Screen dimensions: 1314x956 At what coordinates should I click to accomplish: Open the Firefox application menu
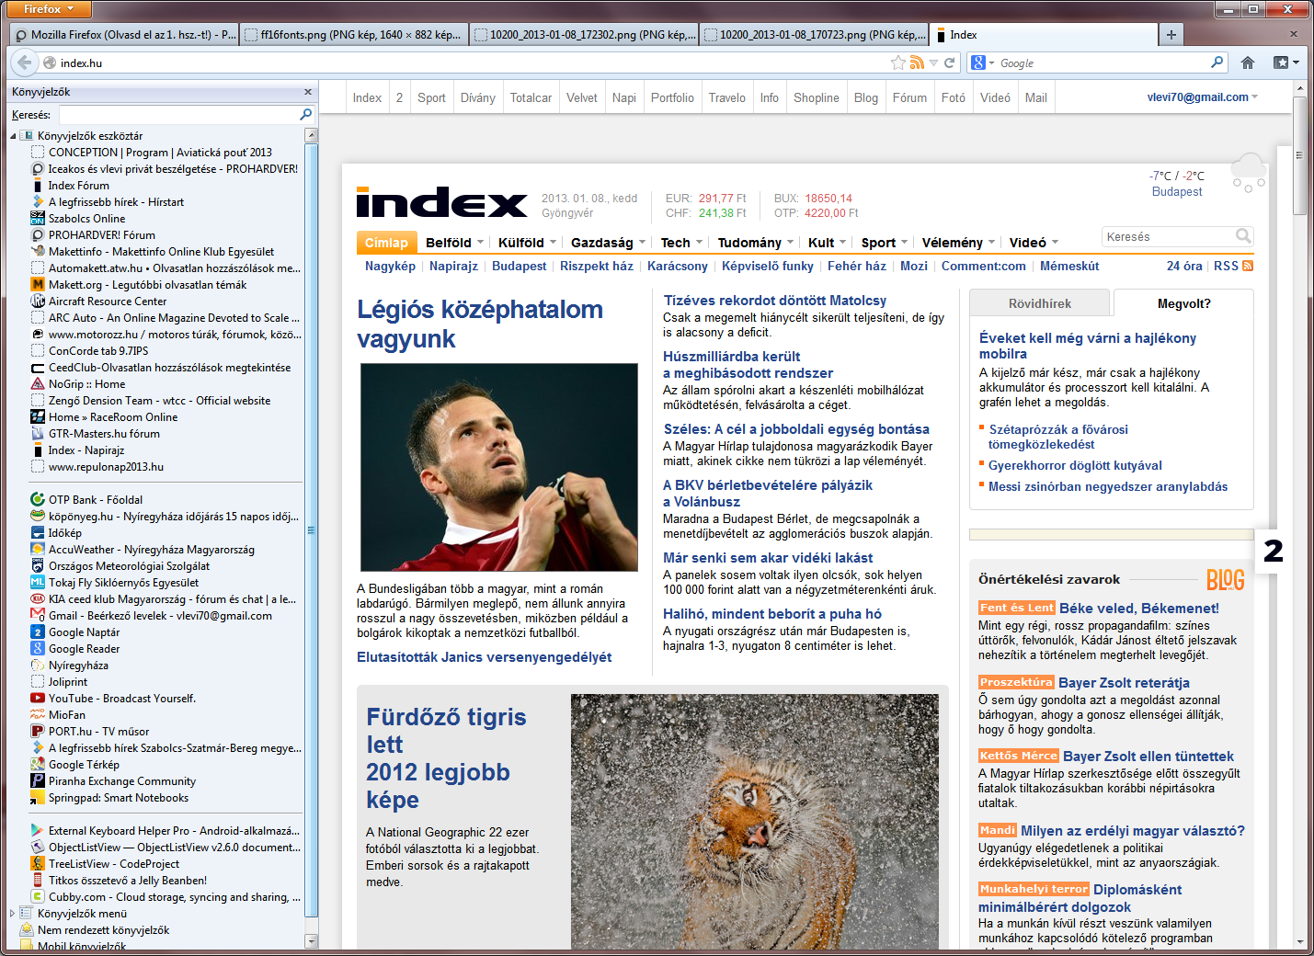50,9
